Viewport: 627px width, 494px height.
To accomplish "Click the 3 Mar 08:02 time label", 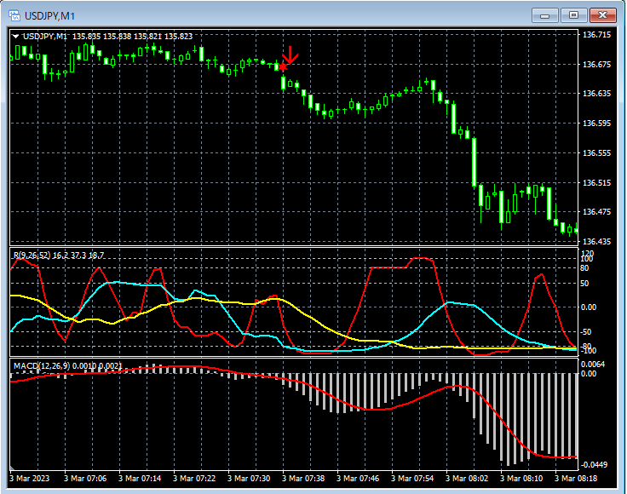I will (x=467, y=479).
